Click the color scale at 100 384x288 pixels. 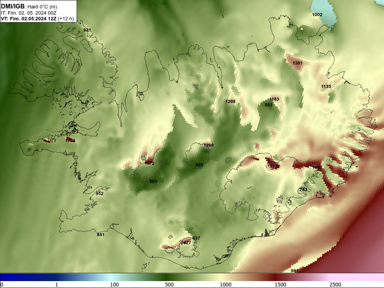pyautogui.click(x=114, y=285)
